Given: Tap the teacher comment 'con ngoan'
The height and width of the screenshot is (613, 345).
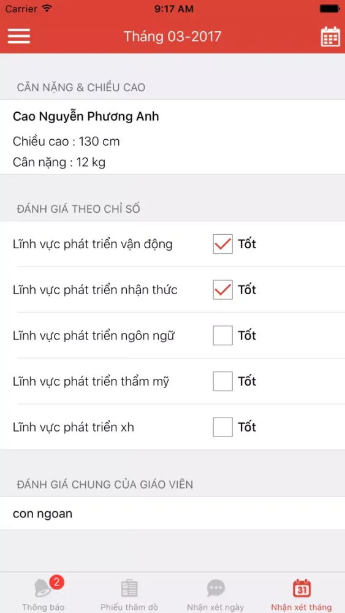Looking at the screenshot, I should coord(42,513).
